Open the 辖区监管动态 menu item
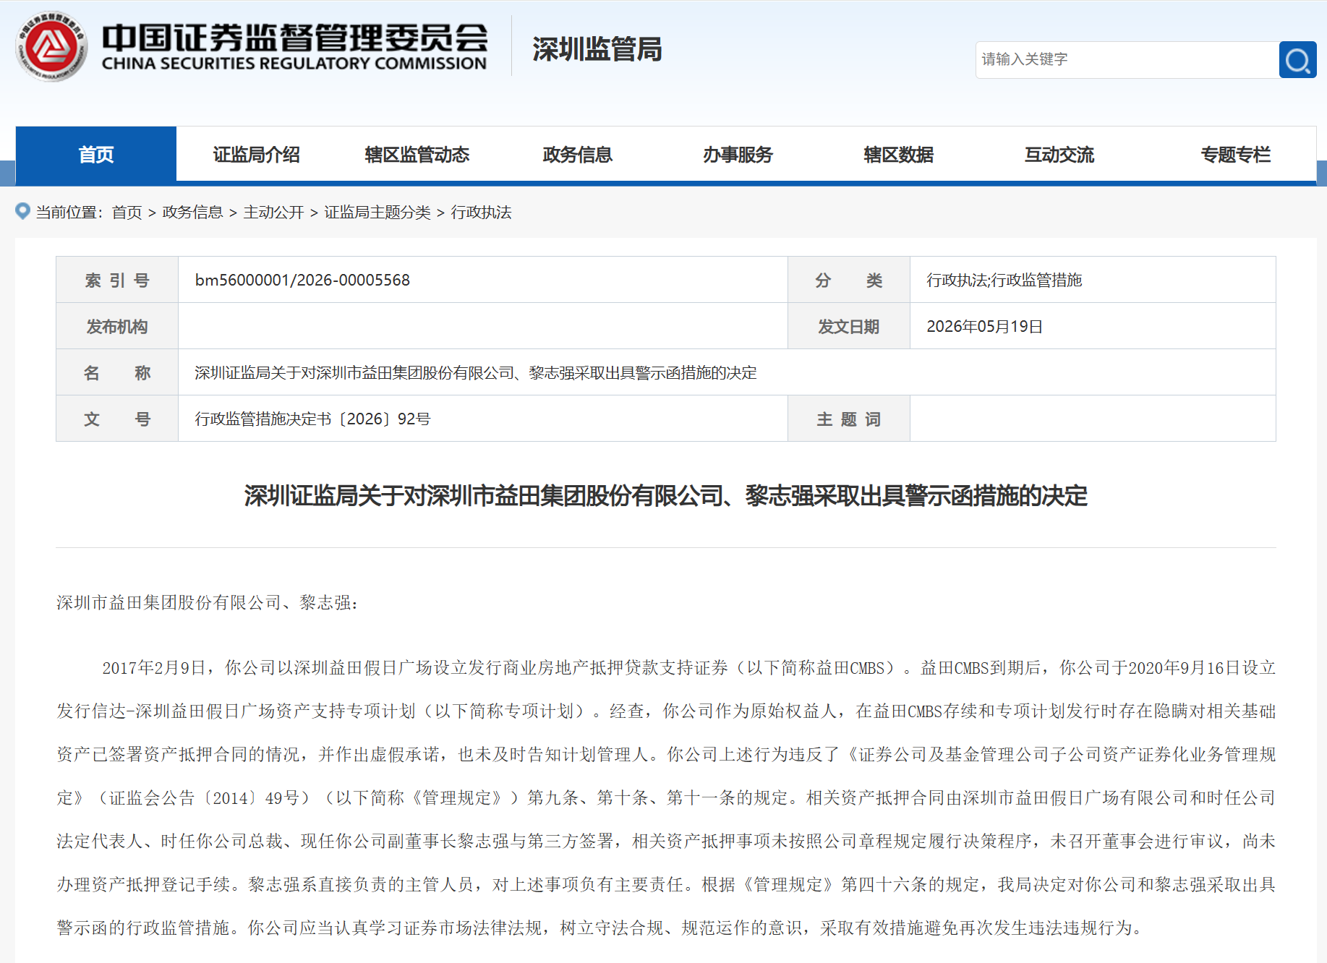The width and height of the screenshot is (1327, 963). coord(417,154)
